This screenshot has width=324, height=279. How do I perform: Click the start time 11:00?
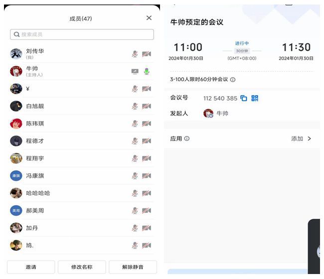tap(188, 47)
